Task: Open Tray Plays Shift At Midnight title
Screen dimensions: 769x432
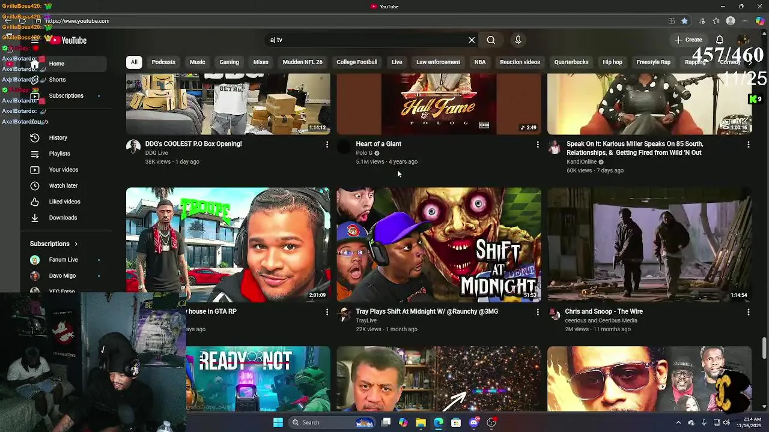Action: tap(427, 311)
